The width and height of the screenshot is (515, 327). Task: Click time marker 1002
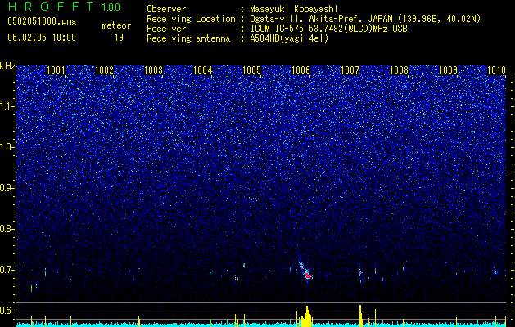click(105, 70)
